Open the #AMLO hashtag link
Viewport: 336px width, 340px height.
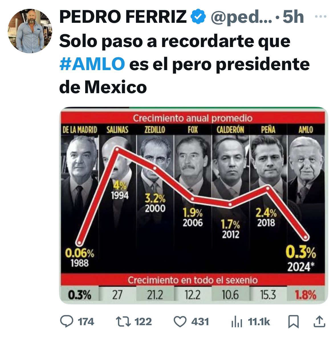[x=92, y=64]
